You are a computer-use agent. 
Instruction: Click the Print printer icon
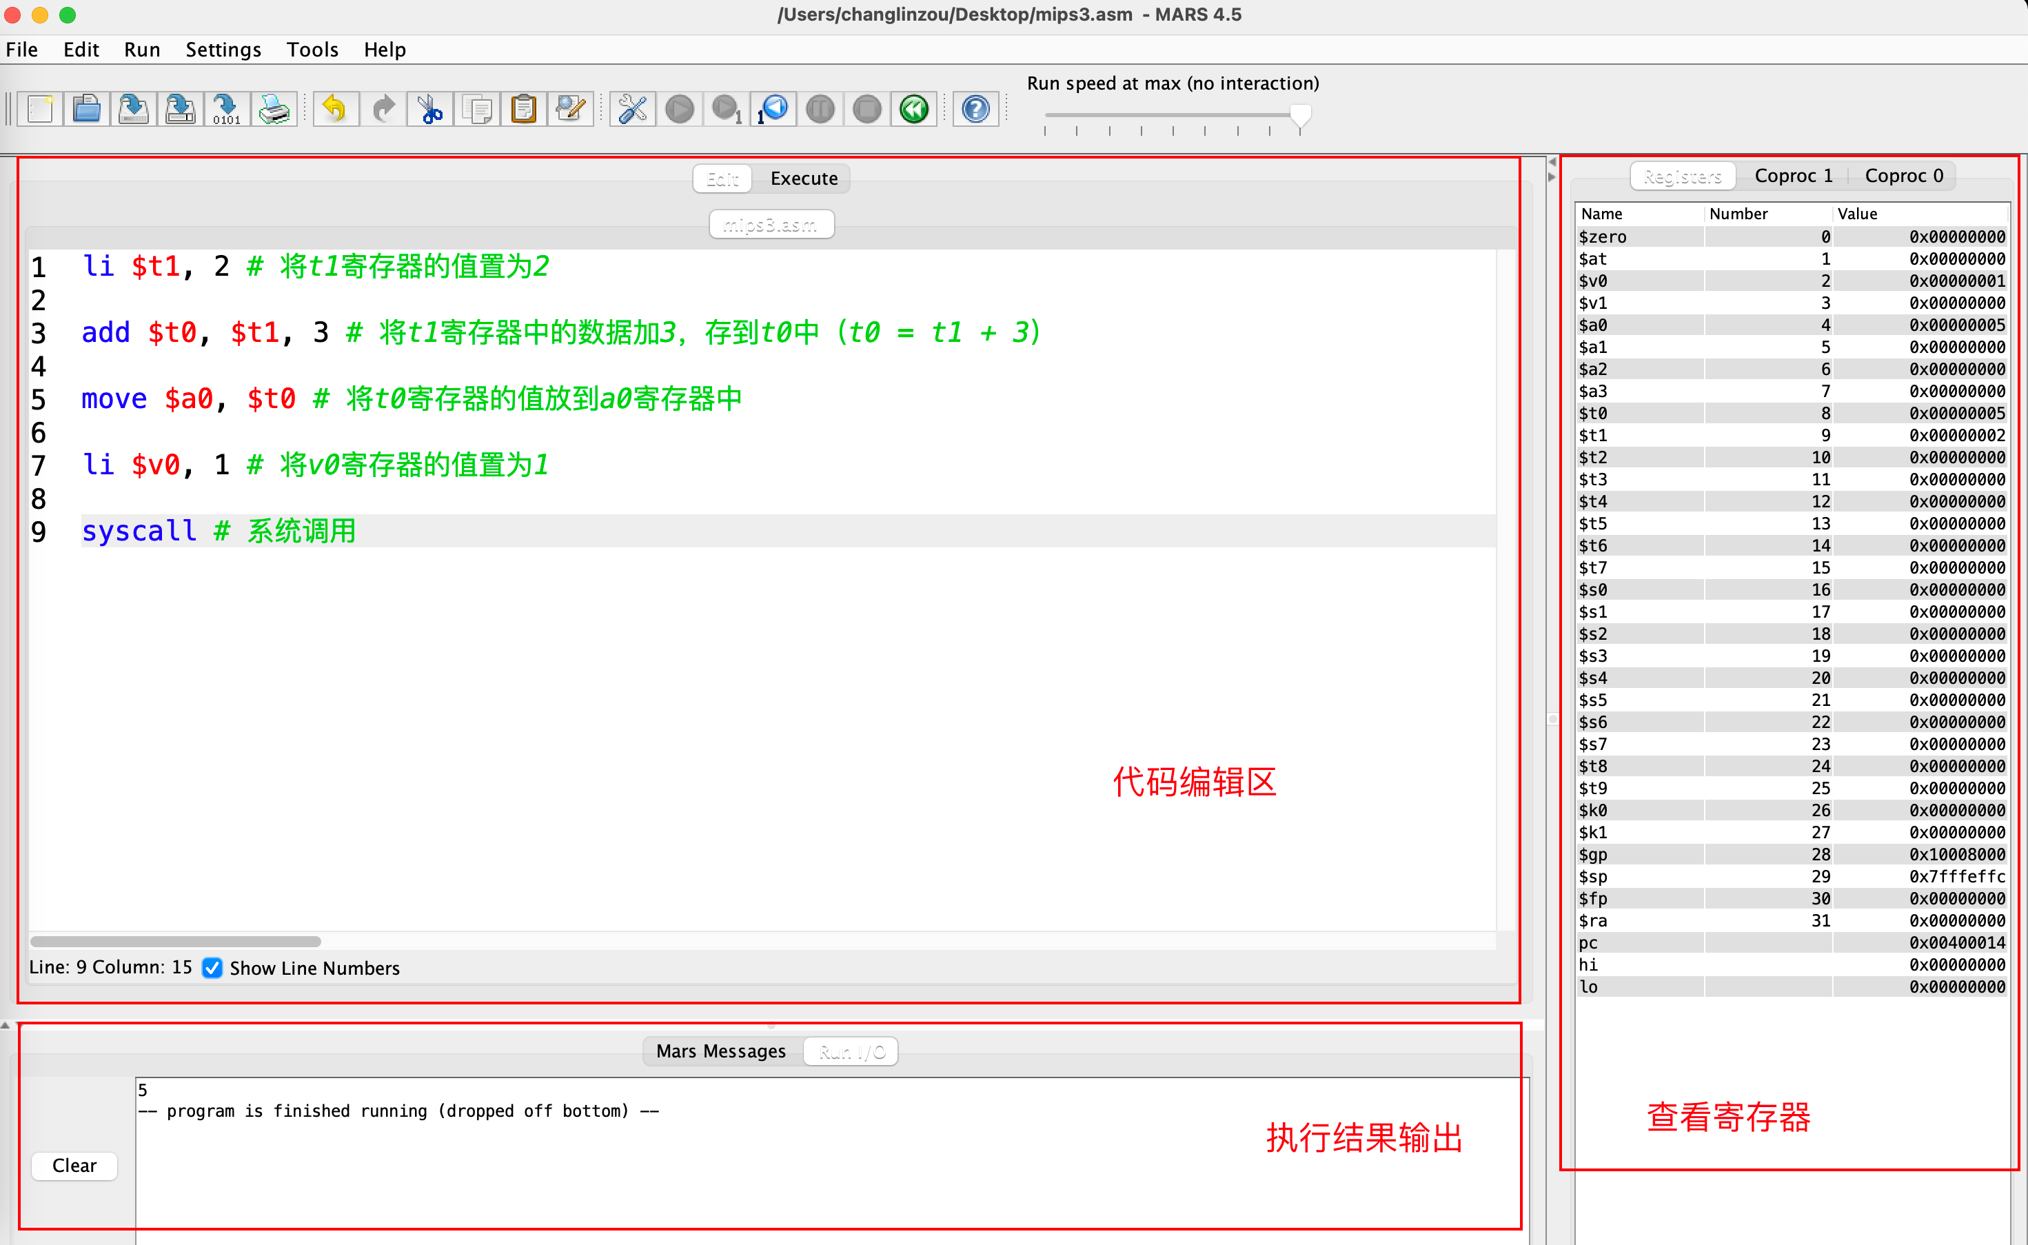[274, 109]
